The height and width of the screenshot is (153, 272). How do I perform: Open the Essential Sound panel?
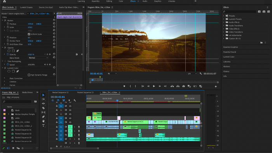tap(230, 52)
